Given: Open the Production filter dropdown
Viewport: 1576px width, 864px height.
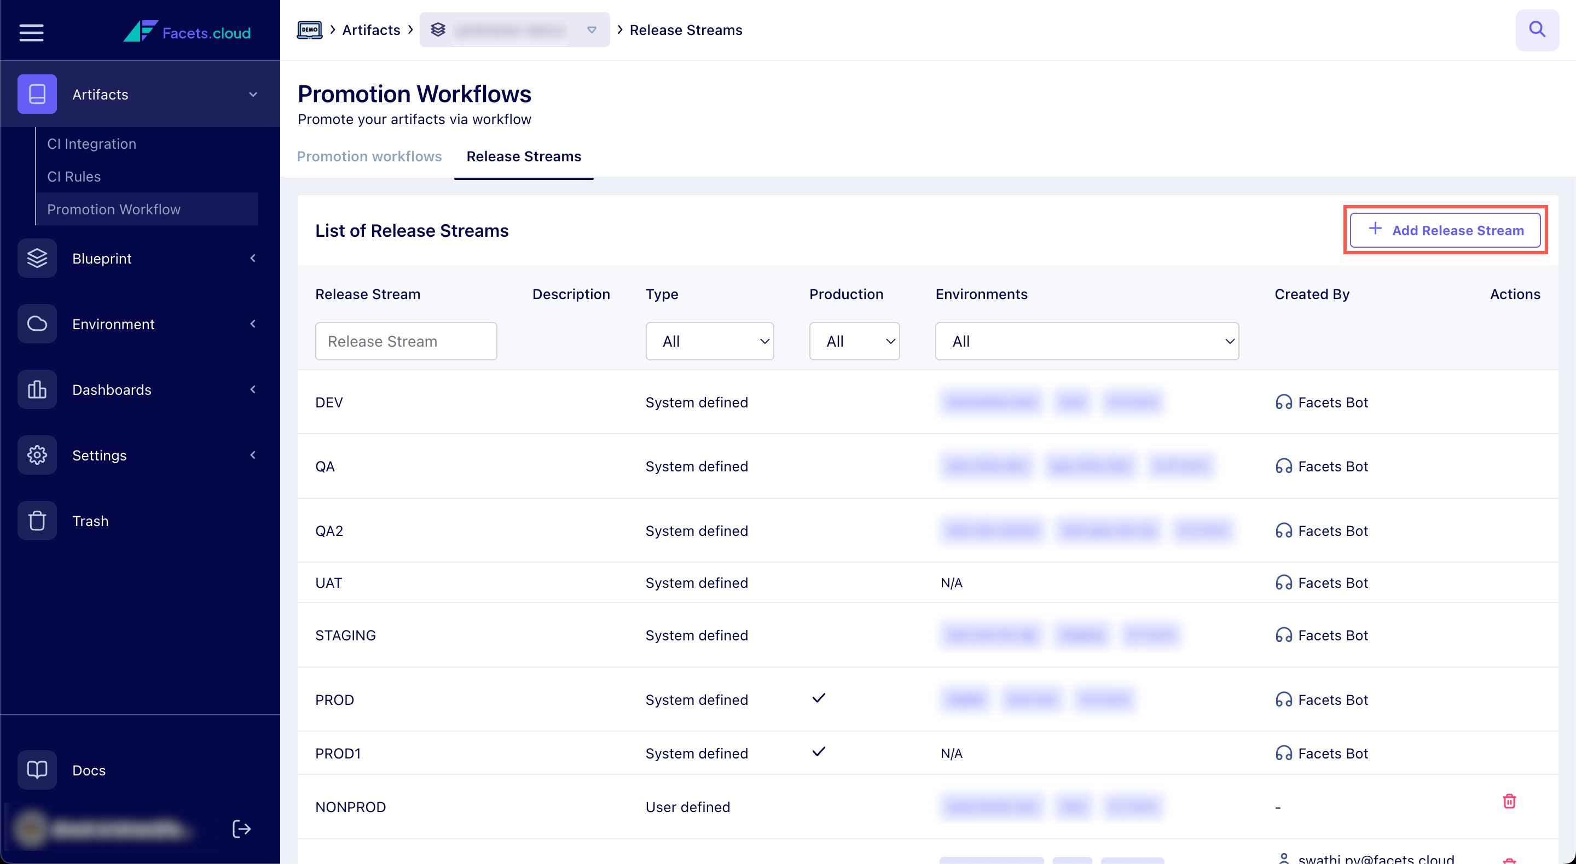Looking at the screenshot, I should [x=854, y=341].
